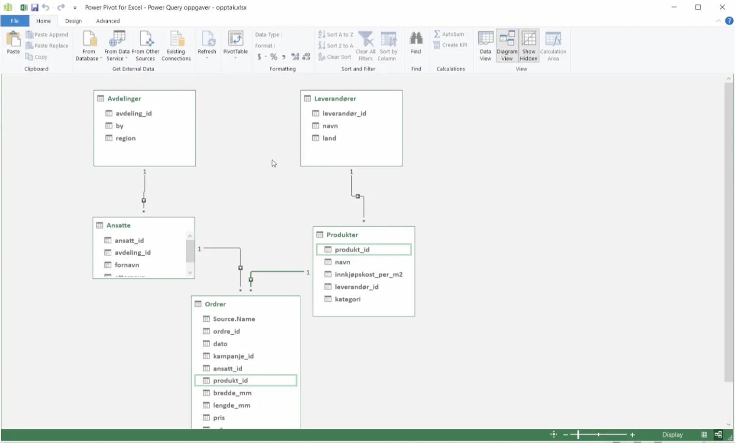Select produkt_id field in Ordrer table
735x443 pixels.
coord(245,380)
